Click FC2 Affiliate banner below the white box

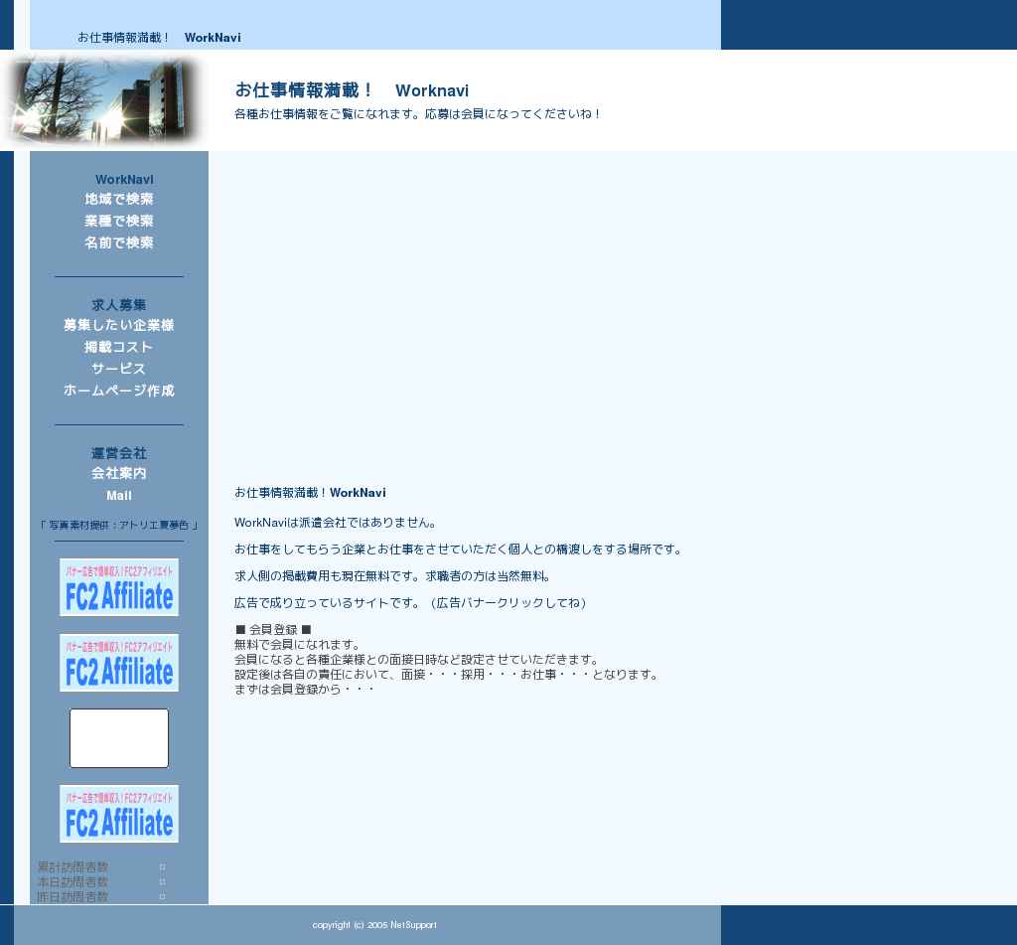[x=119, y=814]
